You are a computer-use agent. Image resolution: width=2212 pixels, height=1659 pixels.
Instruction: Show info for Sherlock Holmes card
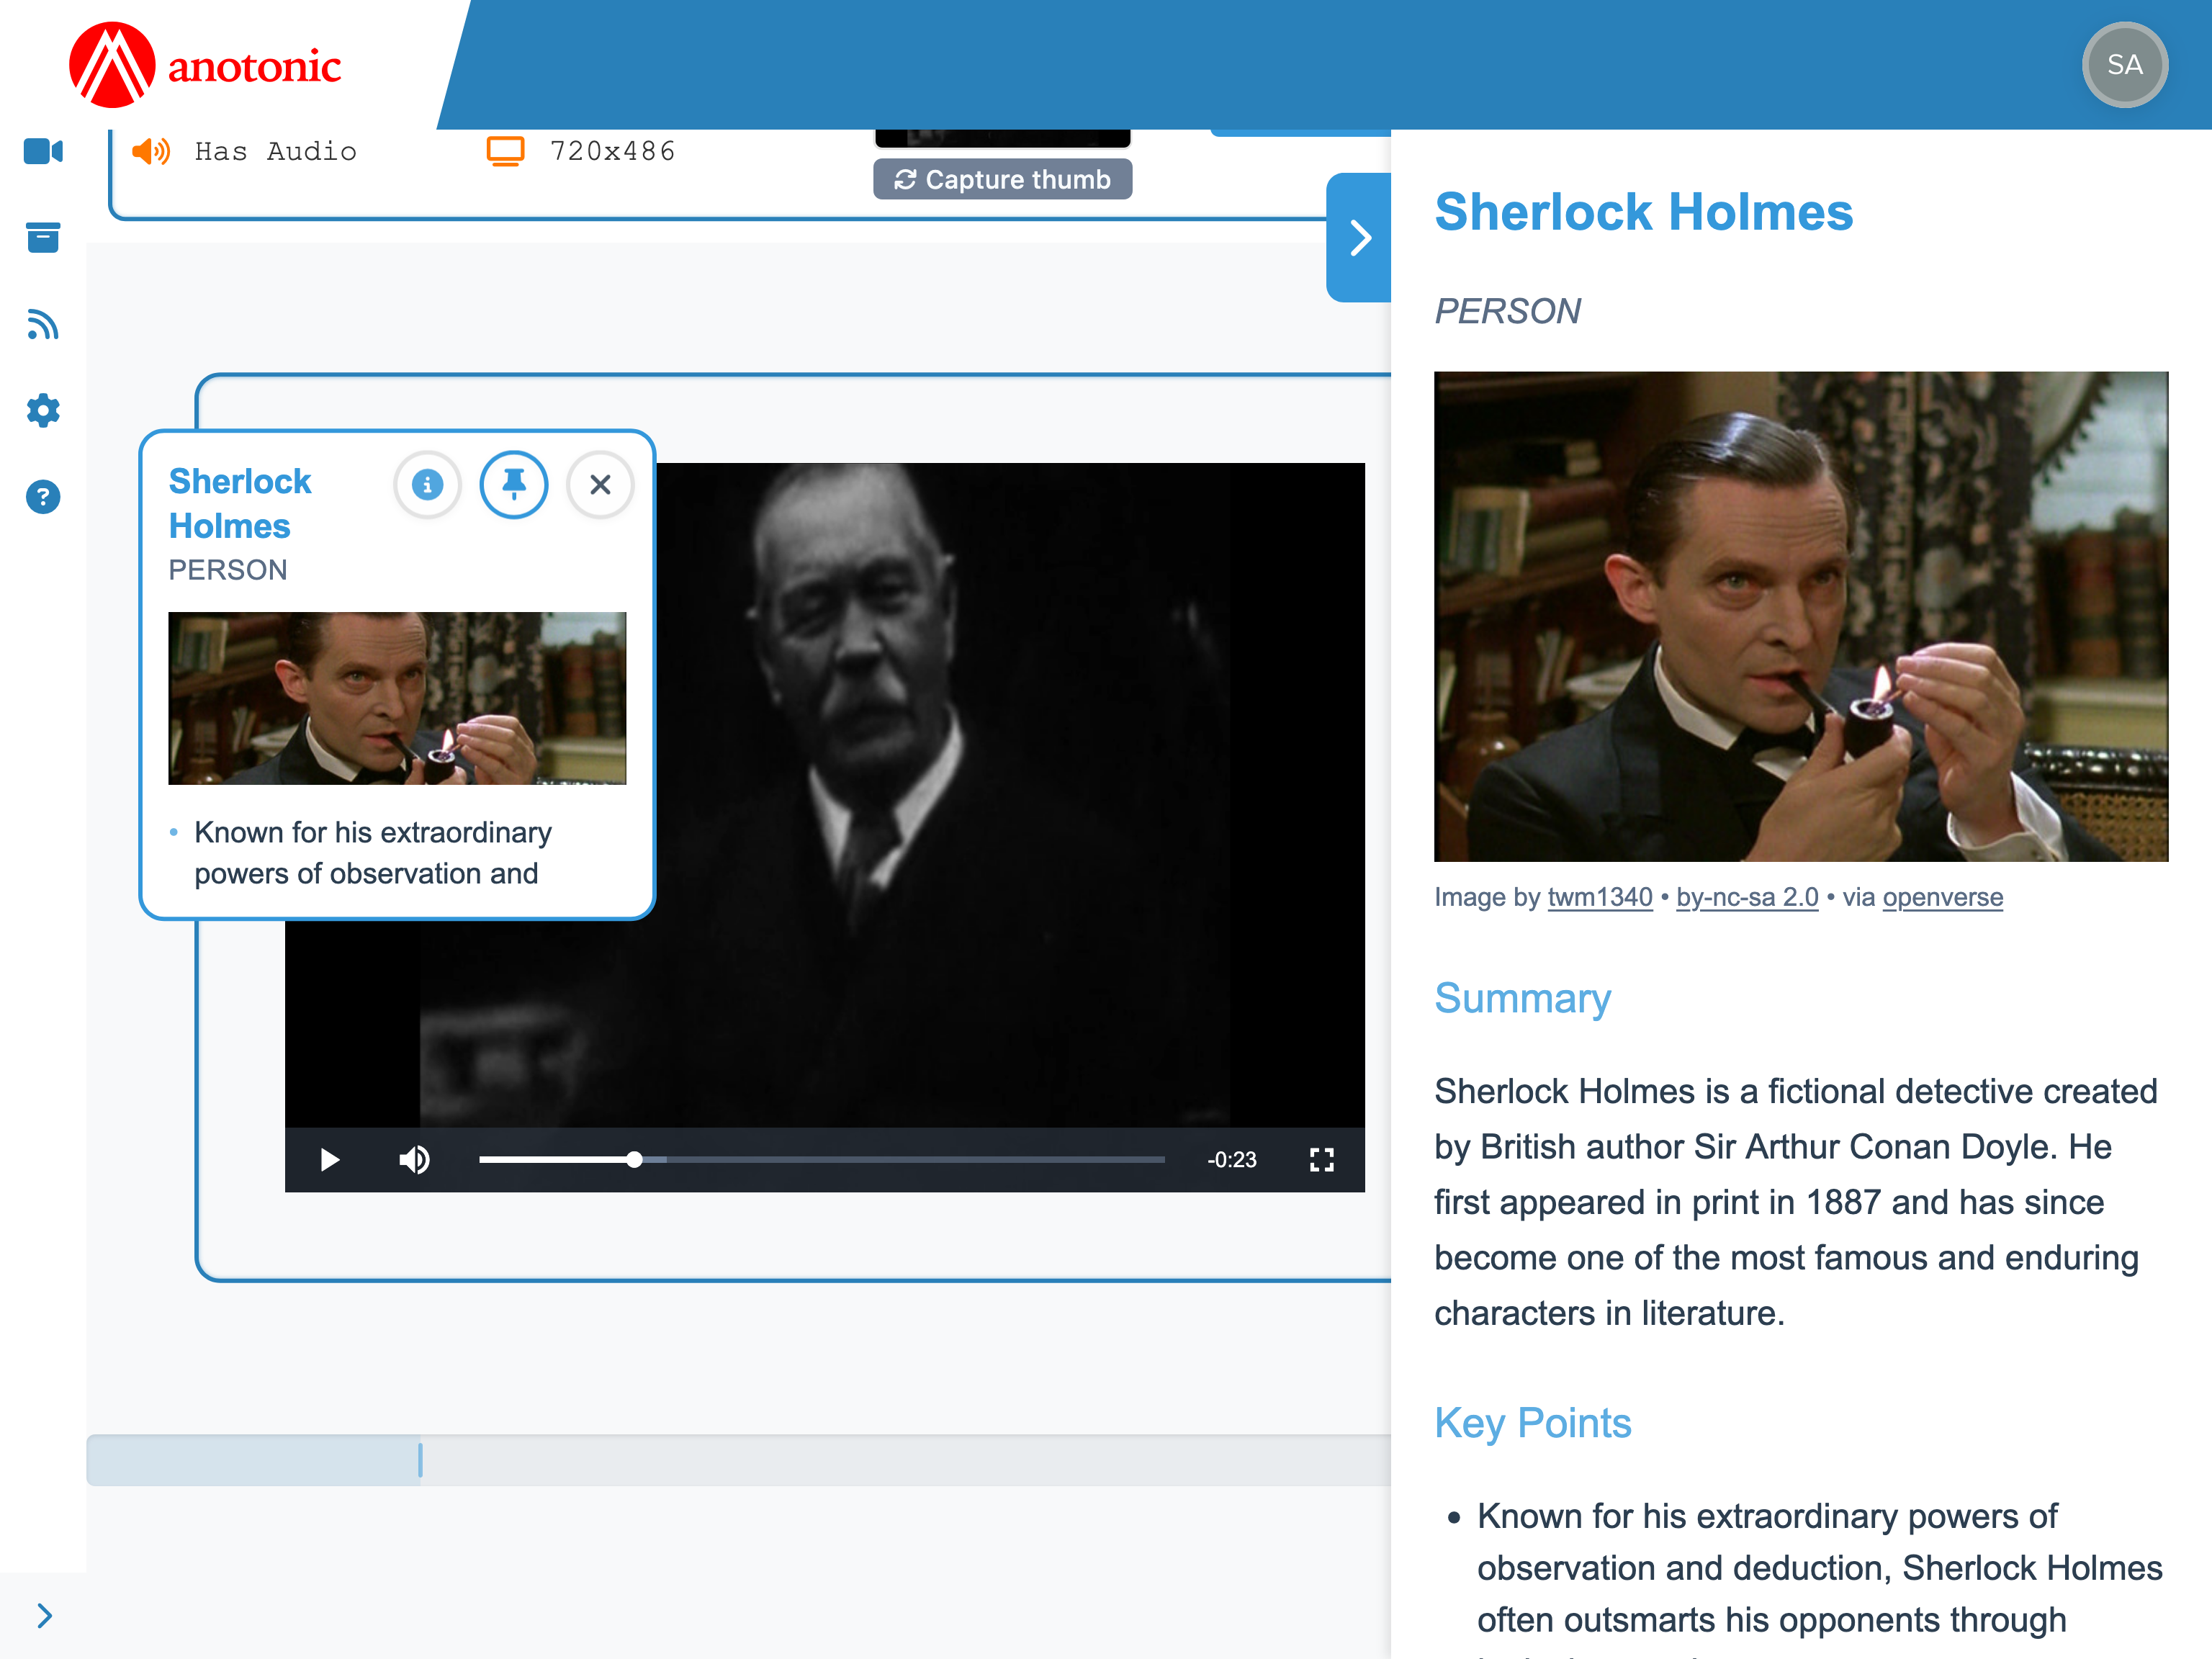tap(427, 485)
